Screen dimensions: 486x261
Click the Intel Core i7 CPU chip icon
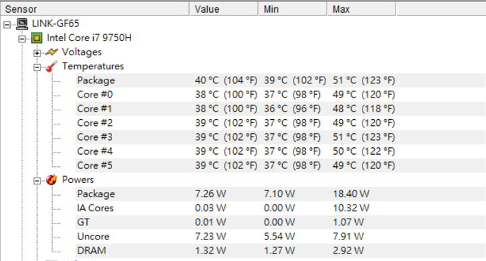tap(37, 38)
